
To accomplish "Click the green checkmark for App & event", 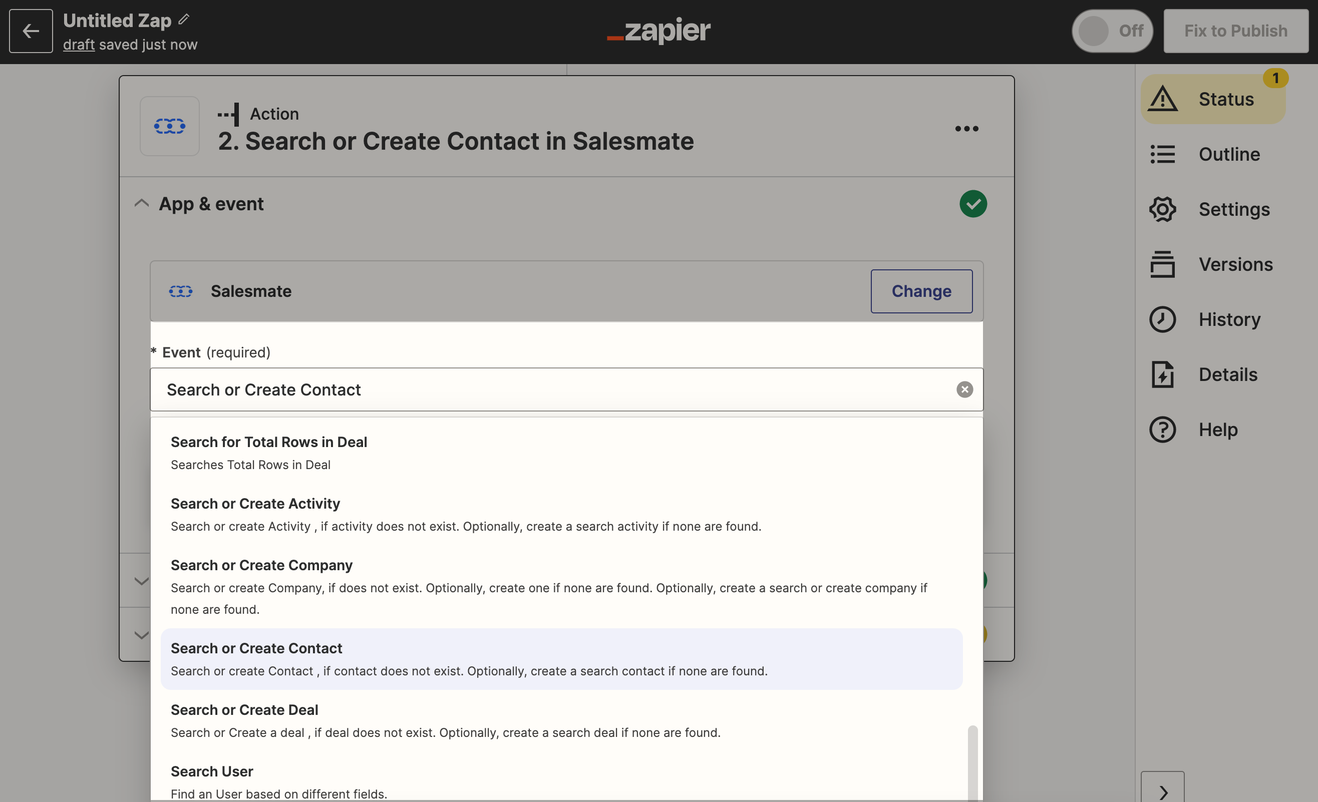I will 973,204.
